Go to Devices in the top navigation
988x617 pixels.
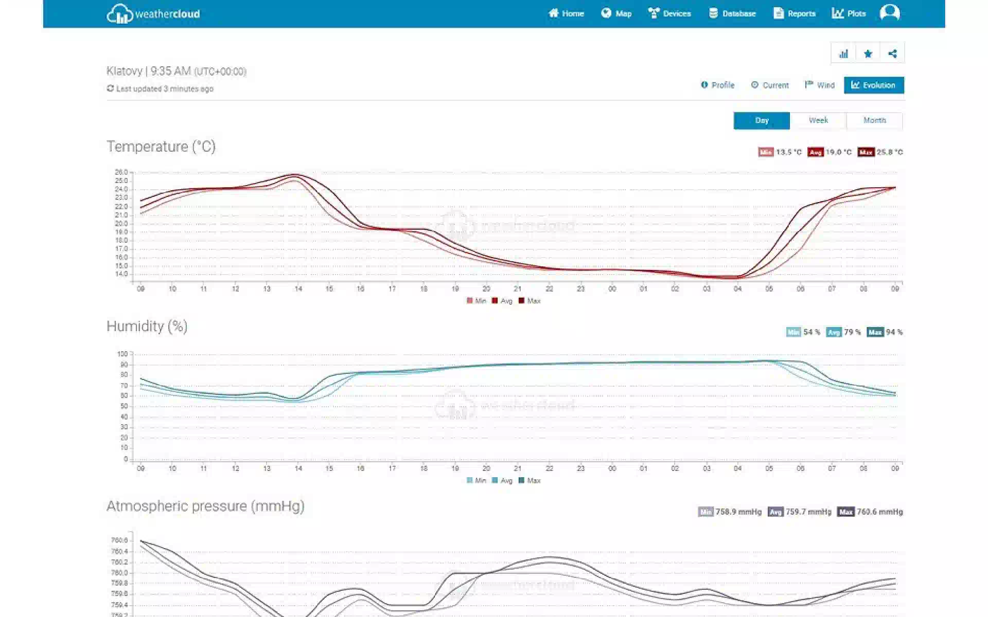pos(669,13)
